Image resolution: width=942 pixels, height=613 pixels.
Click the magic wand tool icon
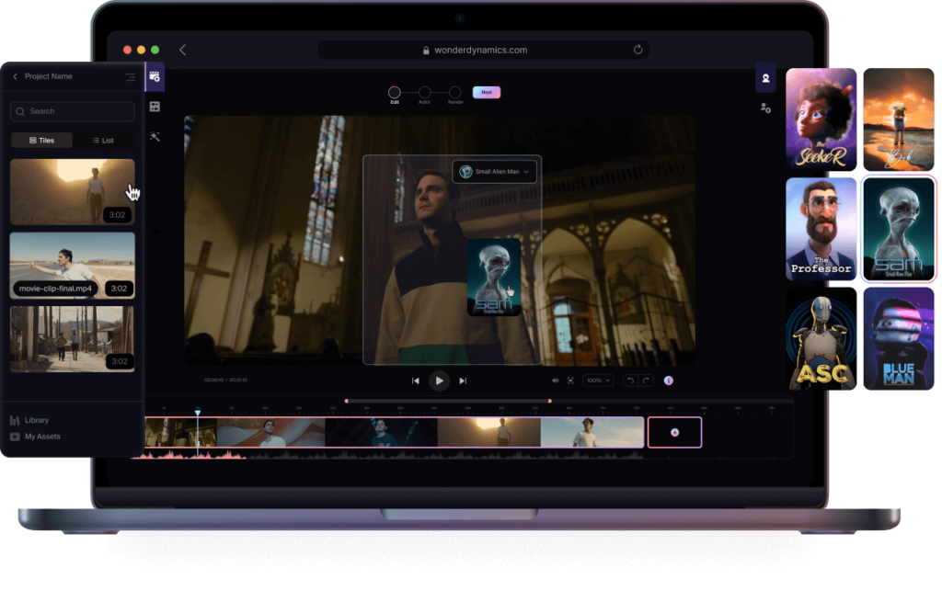[155, 137]
